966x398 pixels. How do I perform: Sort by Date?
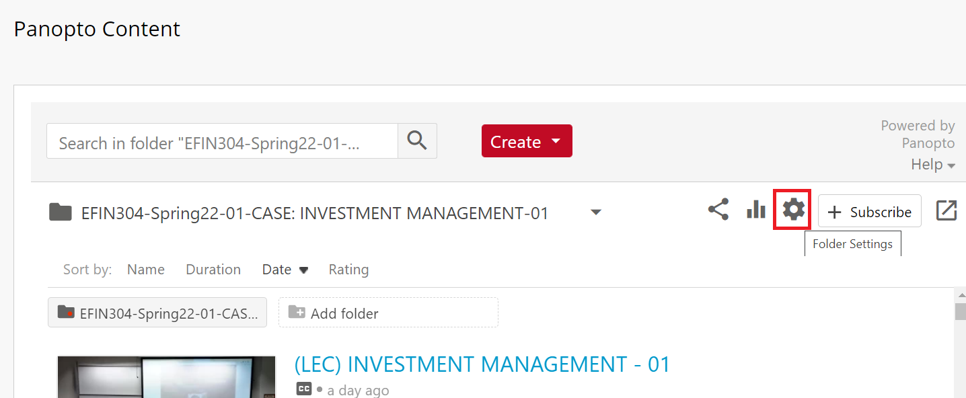284,270
